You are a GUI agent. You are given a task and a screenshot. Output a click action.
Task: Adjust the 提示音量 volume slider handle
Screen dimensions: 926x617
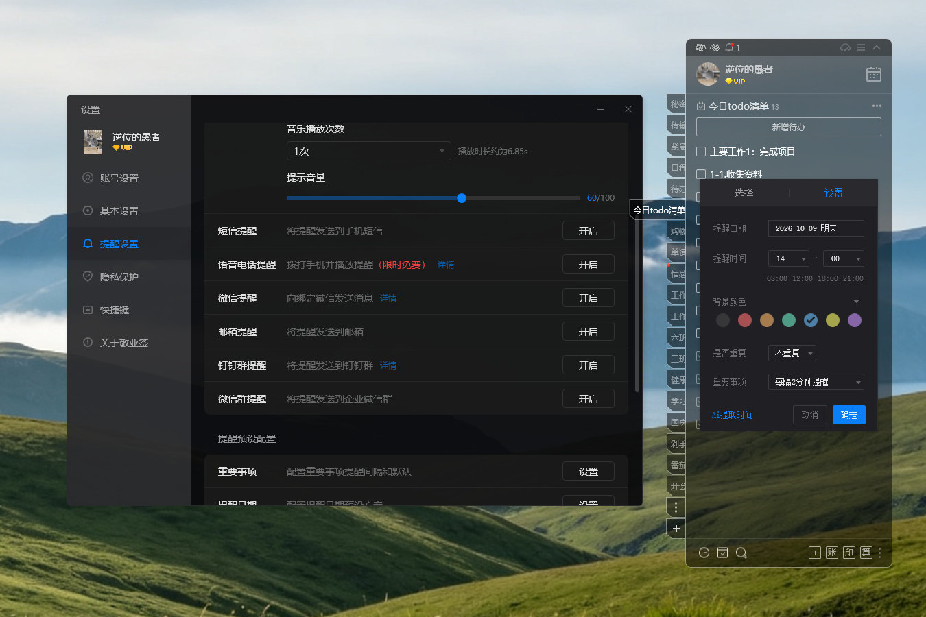(x=462, y=198)
